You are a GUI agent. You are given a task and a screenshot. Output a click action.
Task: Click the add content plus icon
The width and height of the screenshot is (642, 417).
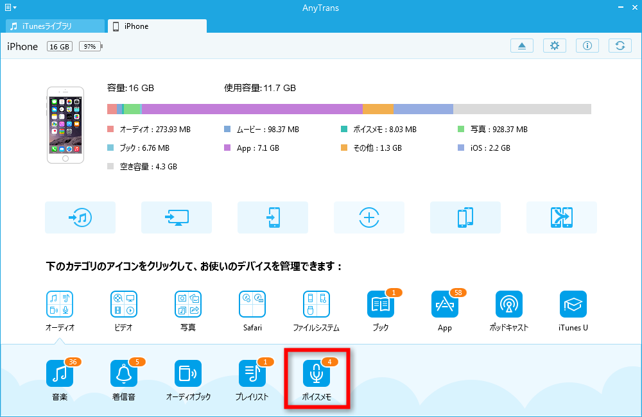click(x=369, y=217)
